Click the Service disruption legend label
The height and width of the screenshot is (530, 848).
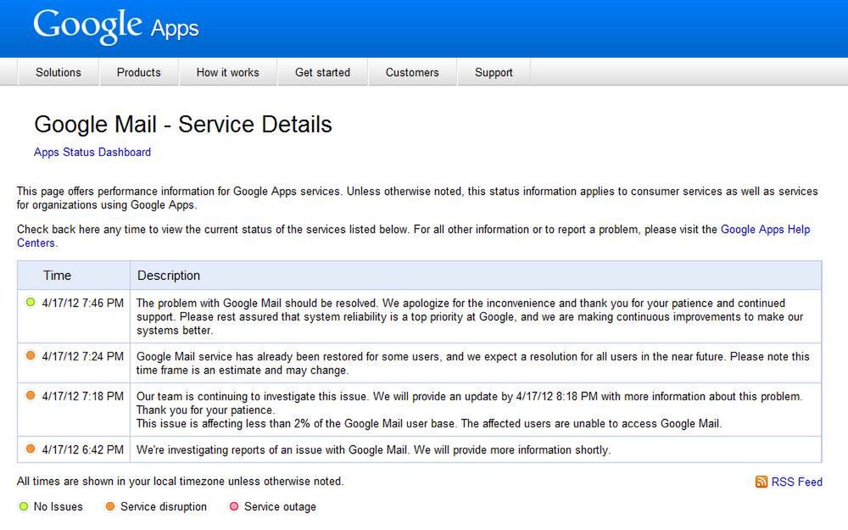(x=164, y=507)
